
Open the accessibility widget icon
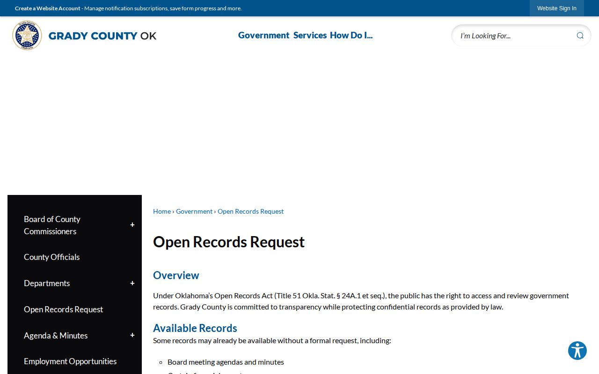pyautogui.click(x=577, y=351)
